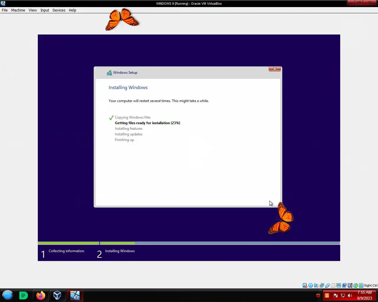Click the USB device status icon
The image size is (378, 302).
point(327,285)
